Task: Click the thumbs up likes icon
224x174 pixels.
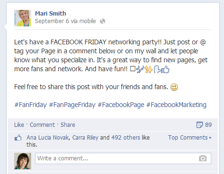Action: tap(18, 138)
